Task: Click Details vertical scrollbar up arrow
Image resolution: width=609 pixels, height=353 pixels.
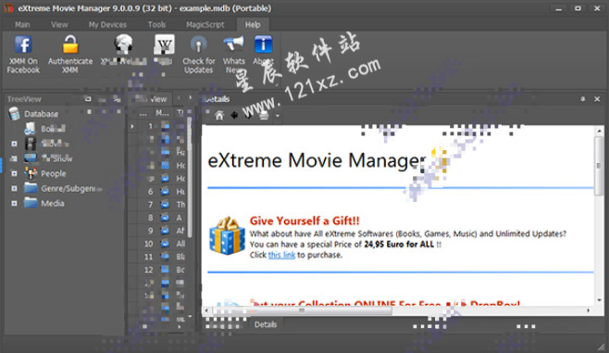Action: (x=600, y=131)
